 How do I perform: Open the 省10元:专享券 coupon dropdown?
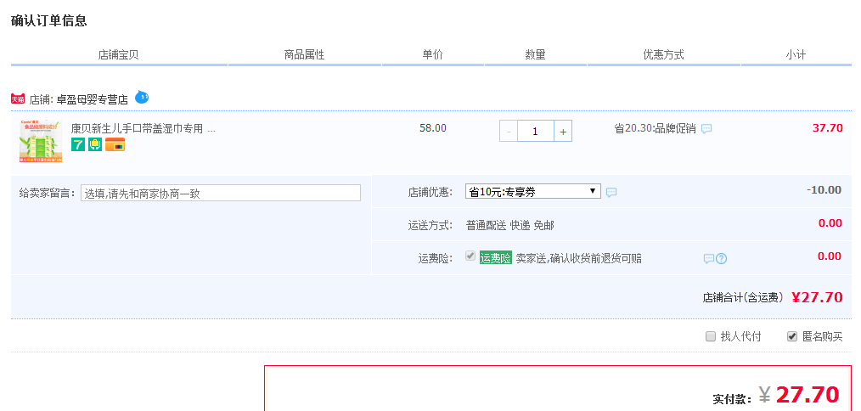(533, 191)
